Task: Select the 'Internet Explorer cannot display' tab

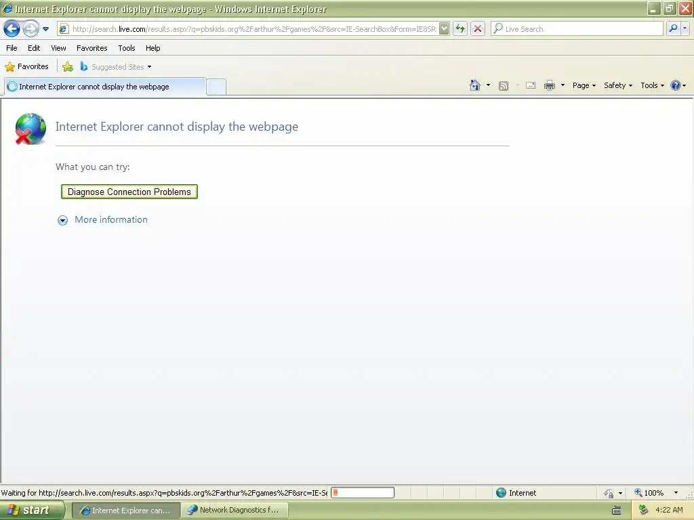Action: 105,87
